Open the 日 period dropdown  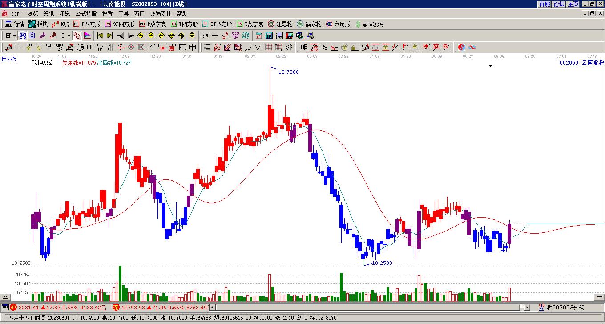(x=11, y=36)
